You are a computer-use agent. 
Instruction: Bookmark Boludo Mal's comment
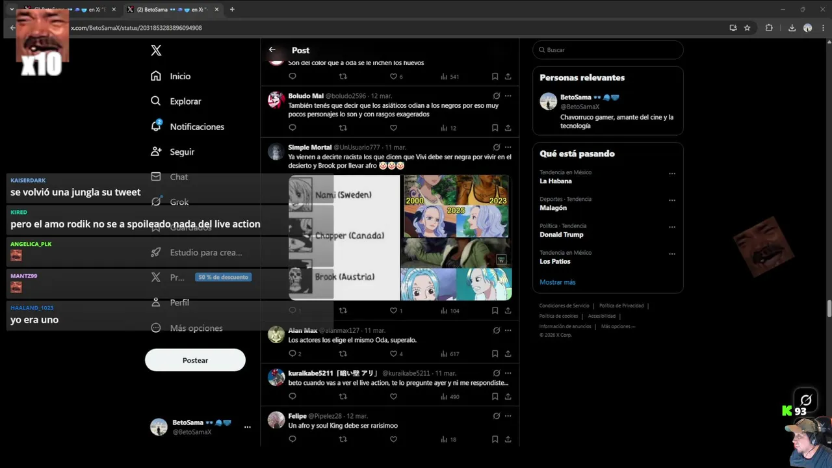pos(495,128)
